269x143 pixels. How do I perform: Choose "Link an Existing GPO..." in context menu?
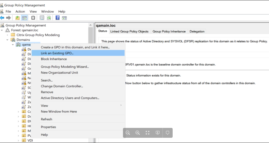click(78, 53)
